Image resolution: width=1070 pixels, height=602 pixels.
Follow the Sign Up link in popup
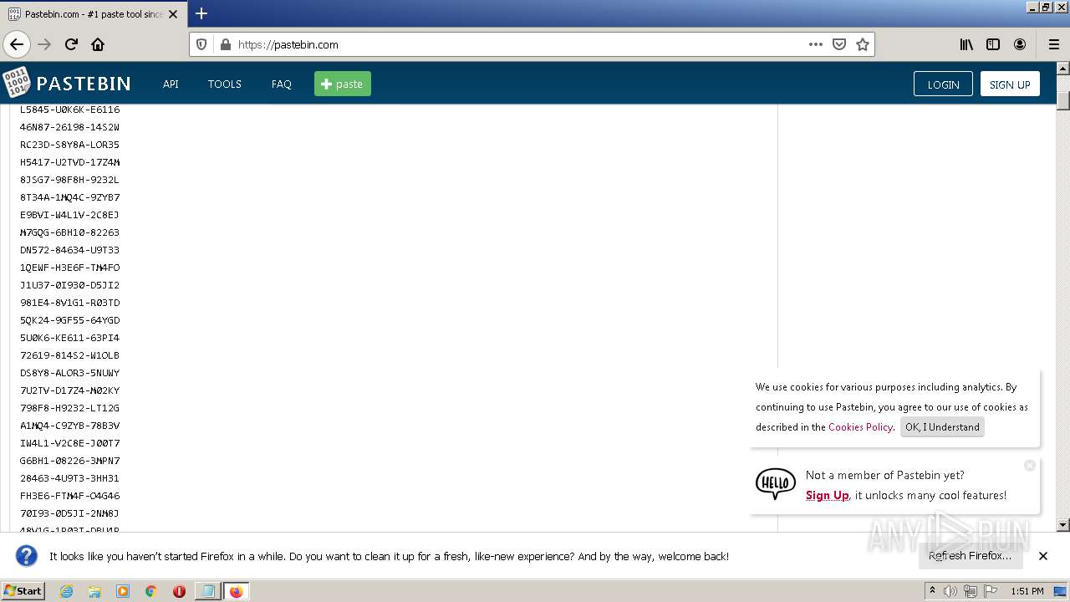pyautogui.click(x=827, y=495)
